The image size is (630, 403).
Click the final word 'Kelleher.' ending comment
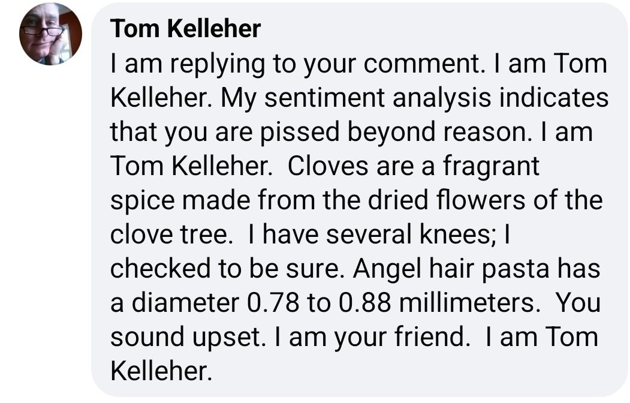[x=161, y=371]
